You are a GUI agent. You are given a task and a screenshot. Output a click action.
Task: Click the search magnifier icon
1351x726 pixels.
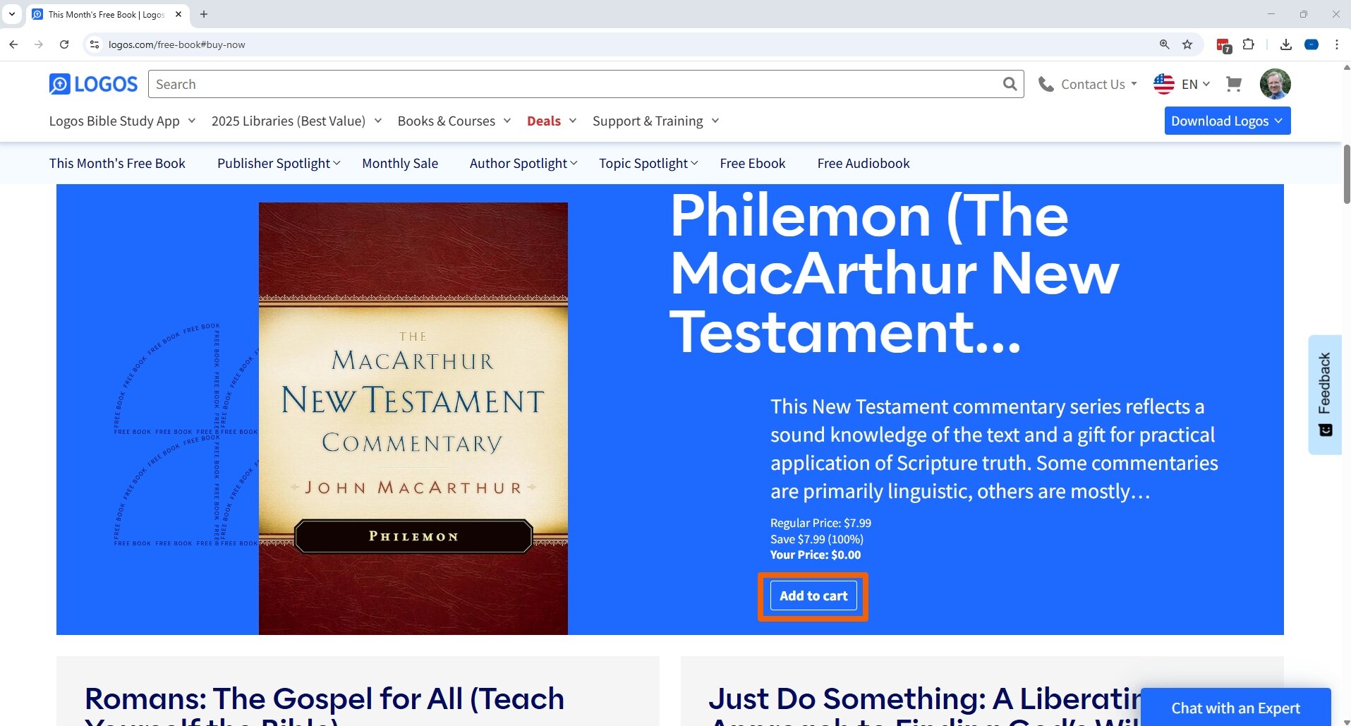point(1010,84)
